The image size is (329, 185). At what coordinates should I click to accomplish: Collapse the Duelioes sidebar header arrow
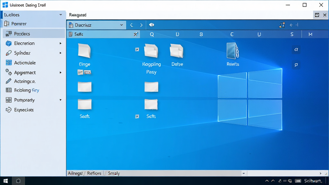[61, 15]
